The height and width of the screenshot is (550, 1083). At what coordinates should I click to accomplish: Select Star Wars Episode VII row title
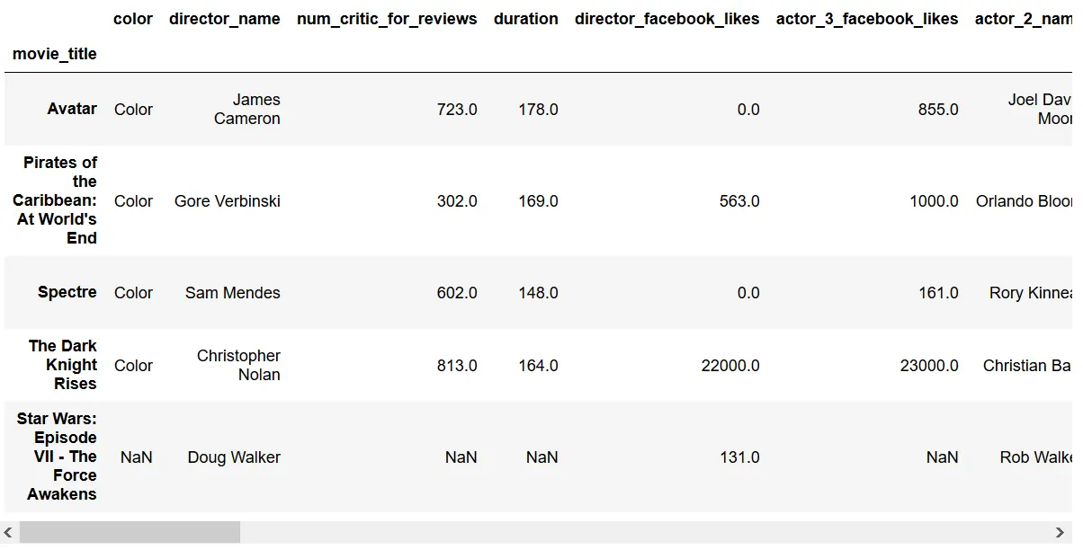[x=58, y=457]
